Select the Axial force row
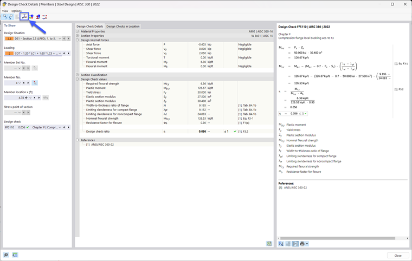This screenshot has width=412, height=261. pyautogui.click(x=177, y=44)
